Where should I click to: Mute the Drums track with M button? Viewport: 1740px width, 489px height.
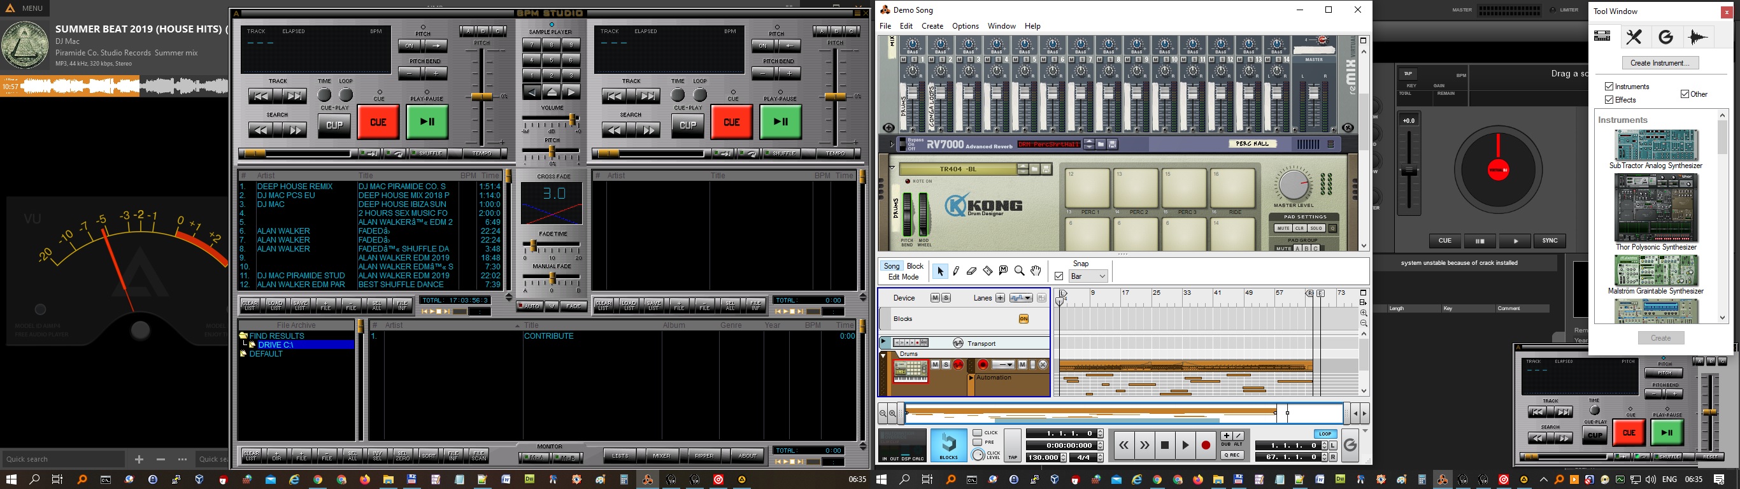coord(936,365)
